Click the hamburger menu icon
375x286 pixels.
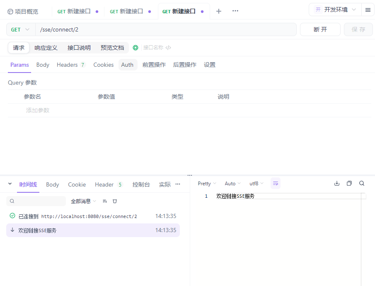pyautogui.click(x=368, y=10)
